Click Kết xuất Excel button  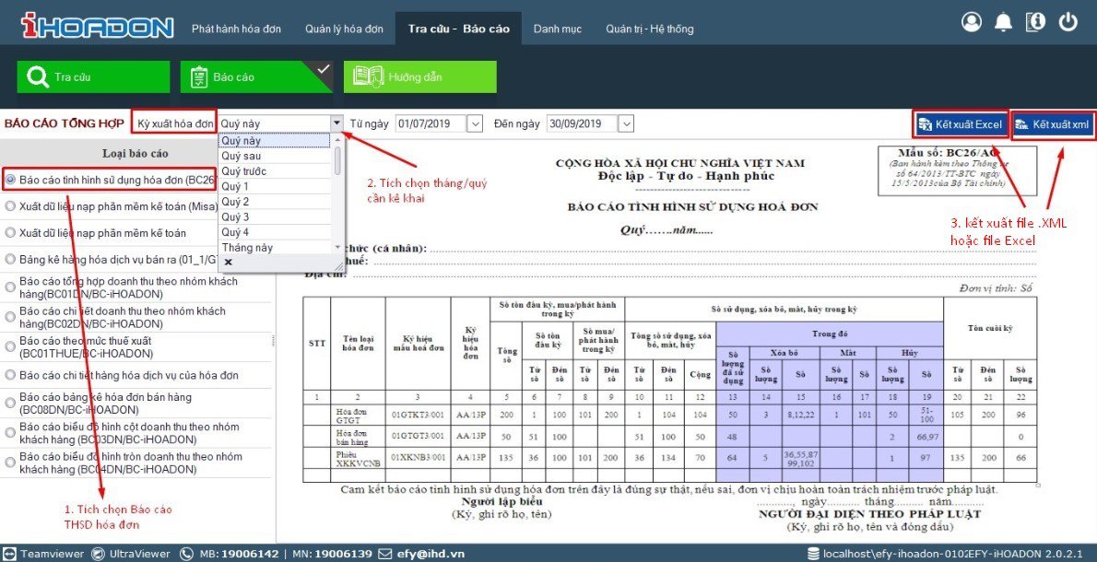tap(960, 124)
